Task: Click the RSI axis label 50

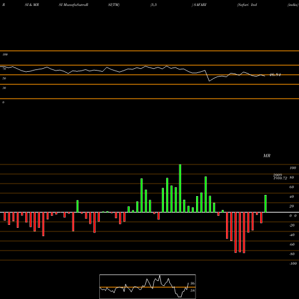Action: 4,78
